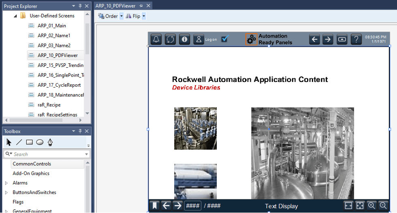Click the circular refresh arrows icon
The width and height of the screenshot is (397, 213).
pyautogui.click(x=171, y=39)
